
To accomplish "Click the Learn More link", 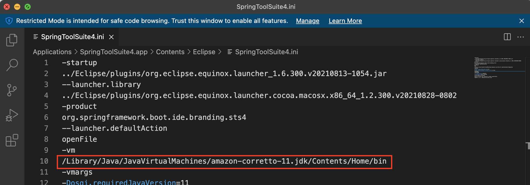I will (345, 21).
